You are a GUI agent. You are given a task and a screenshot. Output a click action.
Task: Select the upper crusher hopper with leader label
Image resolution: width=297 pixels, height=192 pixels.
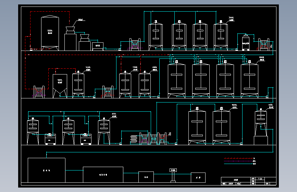coord(70,30)
